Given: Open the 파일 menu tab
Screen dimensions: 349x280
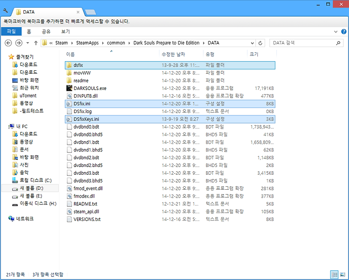Looking at the screenshot, I should pyautogui.click(x=11, y=32).
